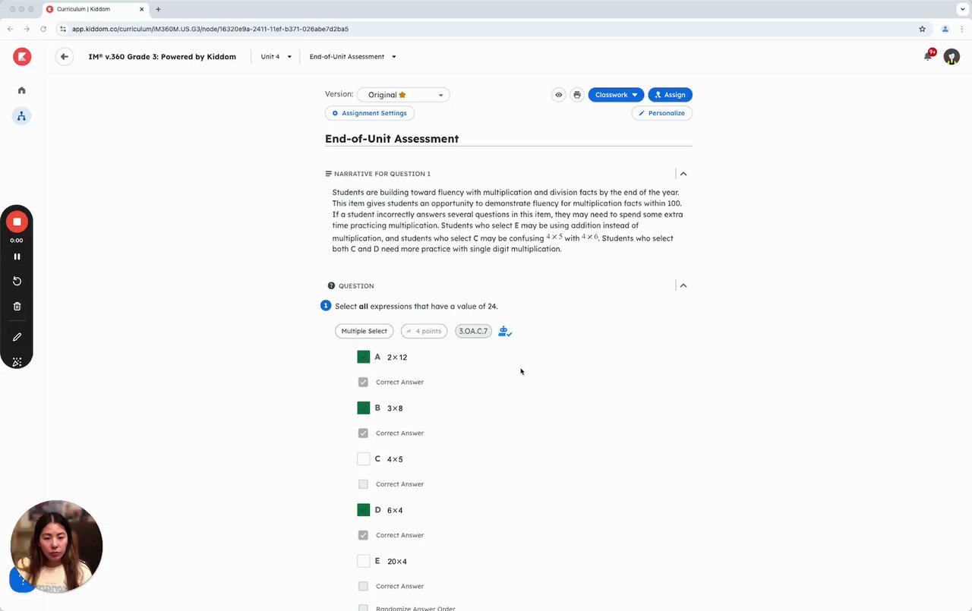
Task: Go back with the circled arrow button
Action: [65, 56]
